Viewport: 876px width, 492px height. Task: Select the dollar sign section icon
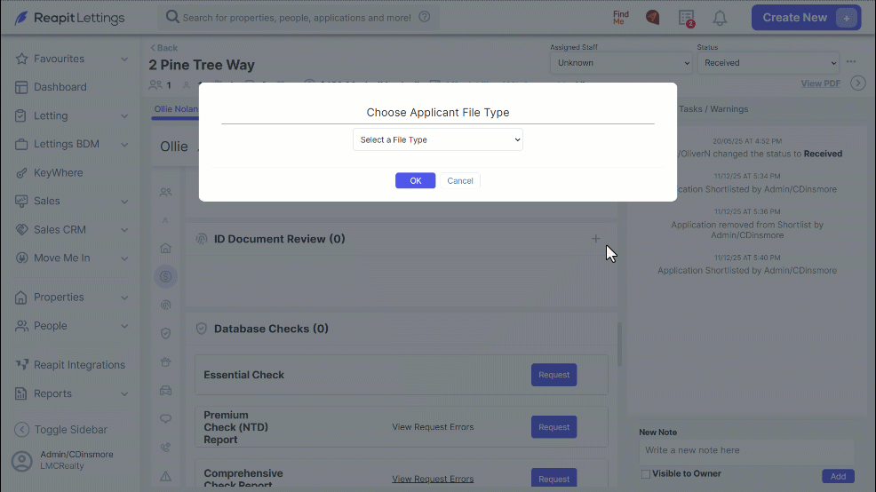coord(165,276)
